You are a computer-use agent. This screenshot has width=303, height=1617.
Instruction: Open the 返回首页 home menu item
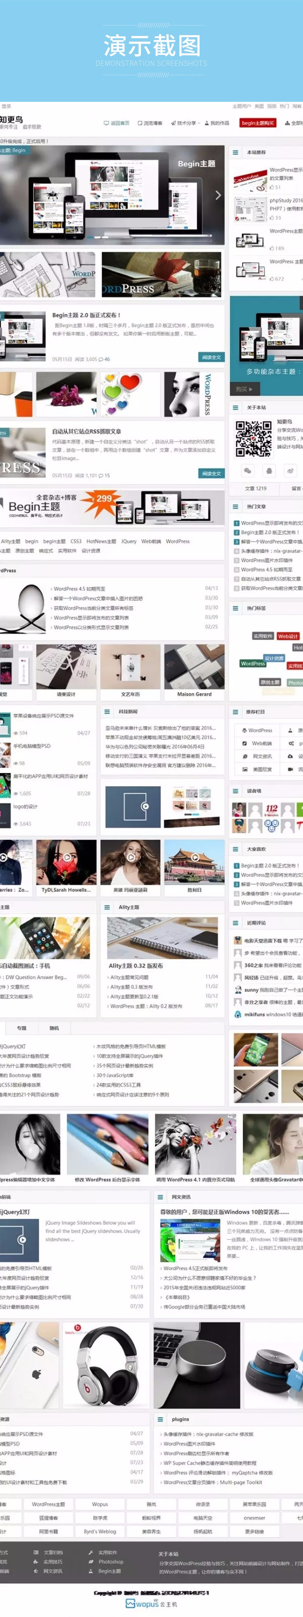coord(117,123)
